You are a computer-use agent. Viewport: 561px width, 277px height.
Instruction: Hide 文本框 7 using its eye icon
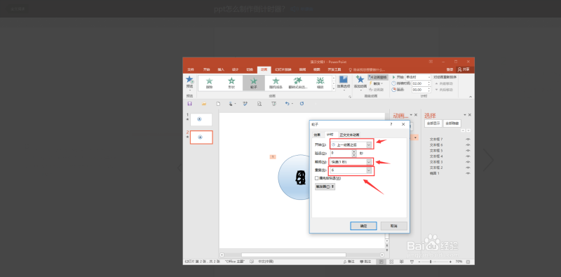(x=468, y=140)
